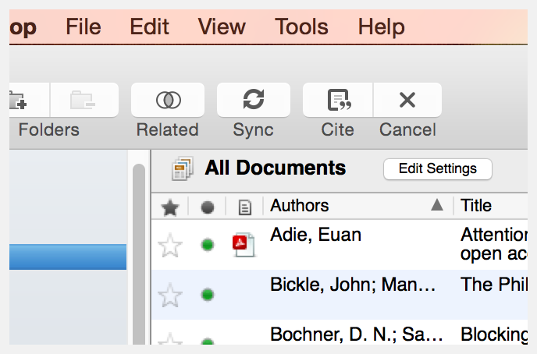This screenshot has height=354, width=537.
Task: Sort by the favorites star column header
Action: pyautogui.click(x=169, y=207)
